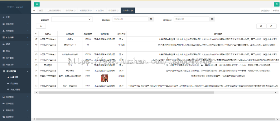Click the user icon for 会员管理
280x121 pixels.
3,31
